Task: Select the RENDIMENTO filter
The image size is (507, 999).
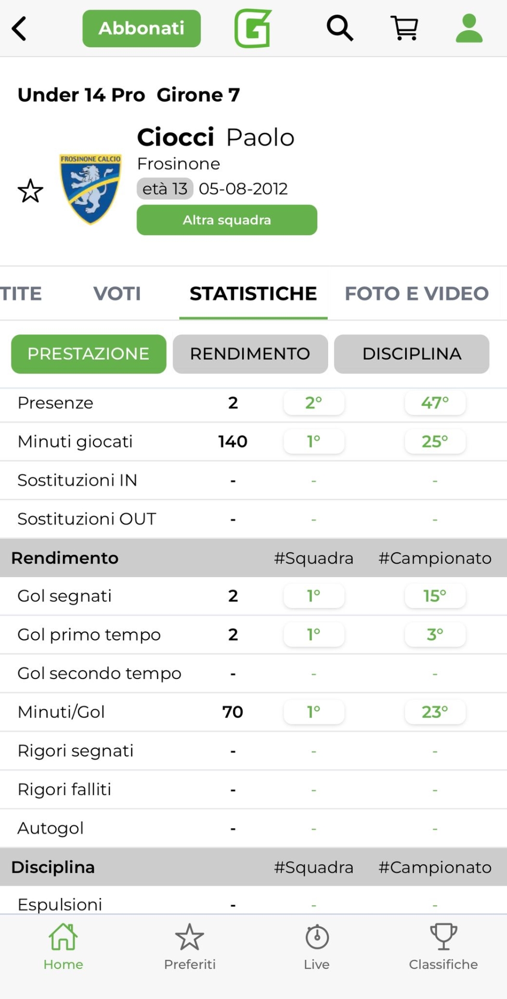Action: [x=250, y=354]
